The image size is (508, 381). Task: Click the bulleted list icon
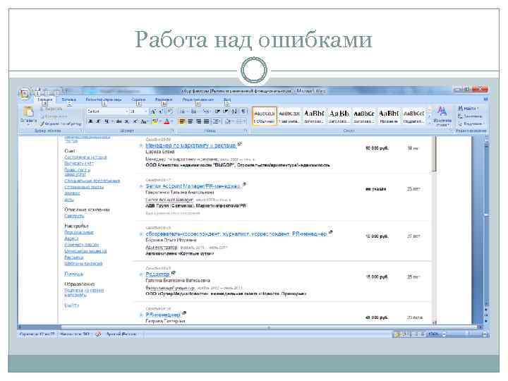183,111
